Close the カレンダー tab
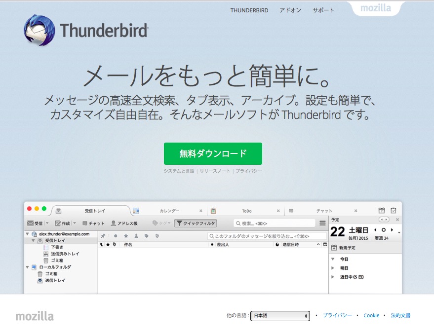The height and width of the screenshot is (336, 434). point(201,211)
